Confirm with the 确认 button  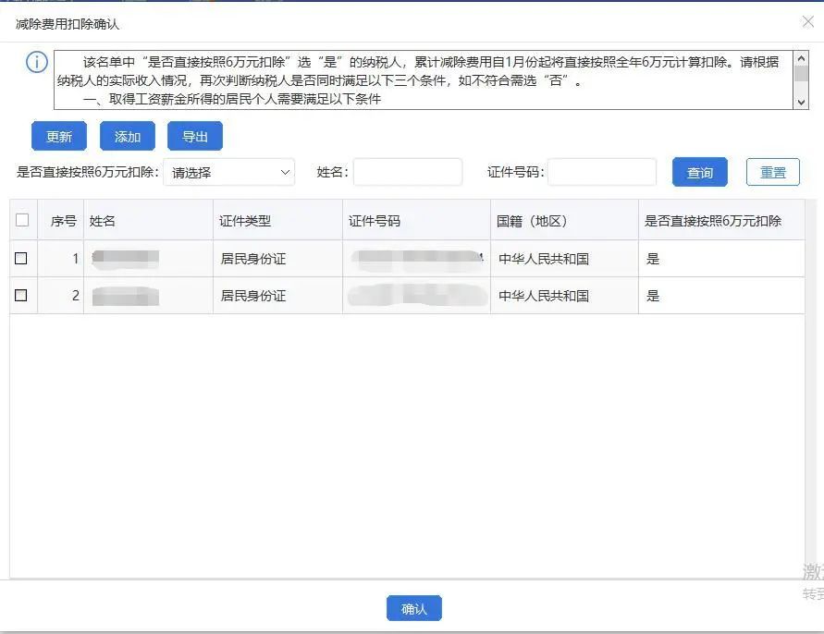(x=414, y=608)
